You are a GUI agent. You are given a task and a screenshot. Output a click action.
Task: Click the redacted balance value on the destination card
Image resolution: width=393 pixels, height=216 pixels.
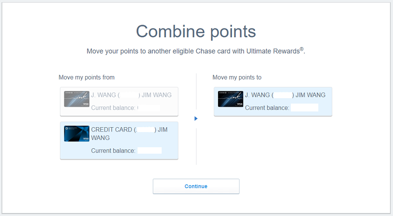point(305,108)
